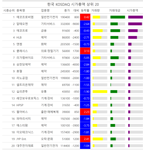Select stock name 클래시스
143x150 pixels.
(x=22, y=51)
